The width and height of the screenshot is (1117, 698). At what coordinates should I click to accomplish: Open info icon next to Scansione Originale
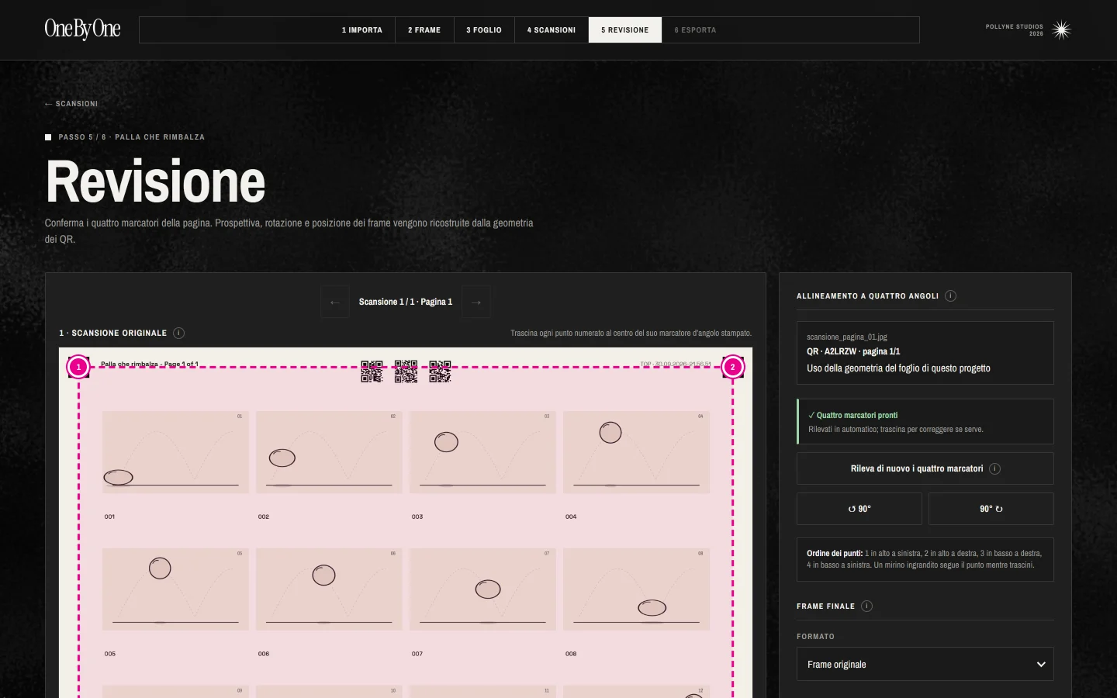[178, 333]
